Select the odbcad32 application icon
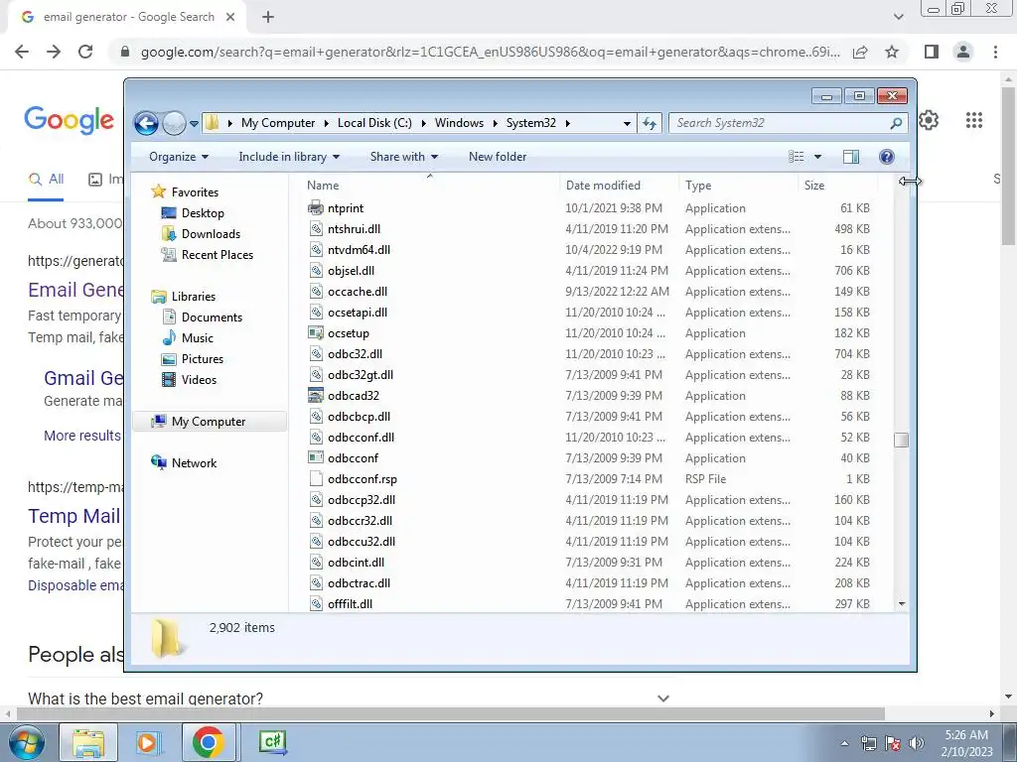Screen dimensions: 1017x762 pos(316,395)
